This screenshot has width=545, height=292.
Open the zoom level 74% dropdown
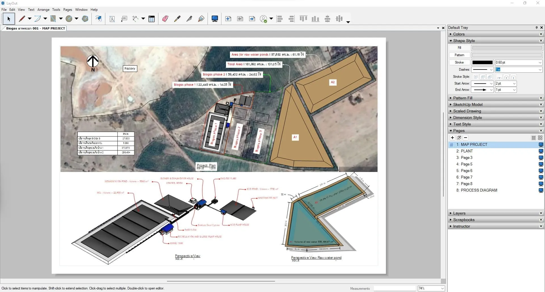[x=442, y=288]
